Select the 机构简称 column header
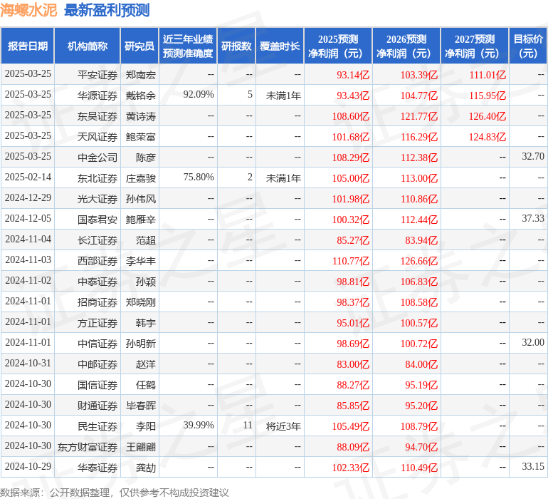The width and height of the screenshot is (548, 499). point(88,46)
